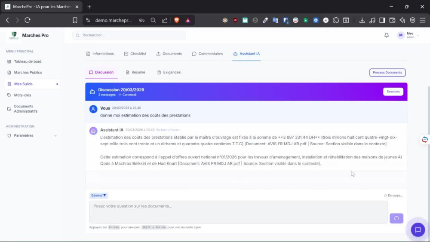Image resolution: width=430 pixels, height=242 pixels.
Task: Click the discussion header bot icon
Action: 92,92
